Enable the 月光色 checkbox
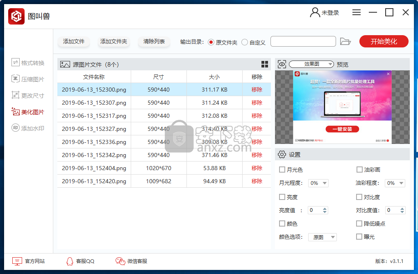This screenshot has height=274, width=418. 282,169
